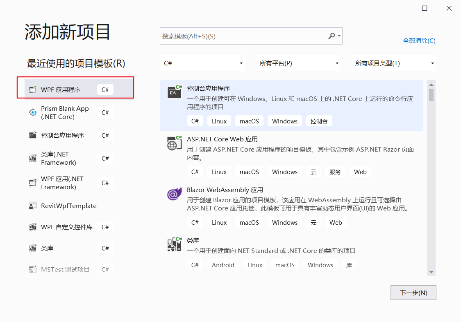
Task: Click the 控制台 tag in the highlighted template
Action: [x=319, y=121]
